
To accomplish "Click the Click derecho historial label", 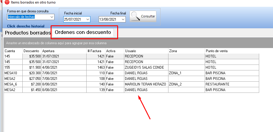I will (26, 26).
